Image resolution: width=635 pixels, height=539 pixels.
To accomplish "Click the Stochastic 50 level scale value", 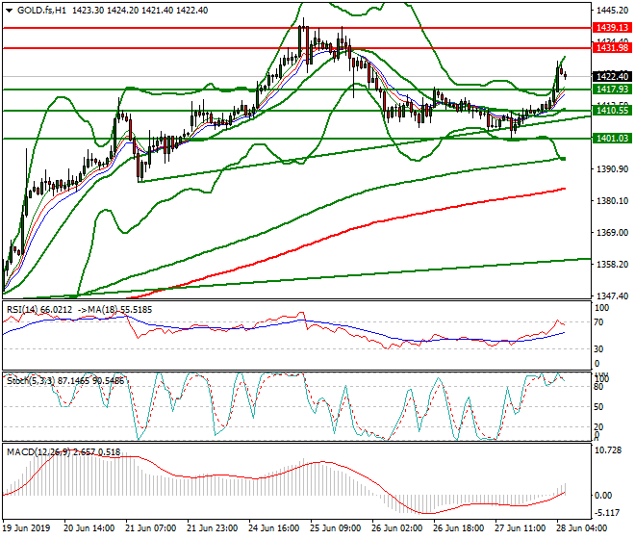I will [x=599, y=406].
